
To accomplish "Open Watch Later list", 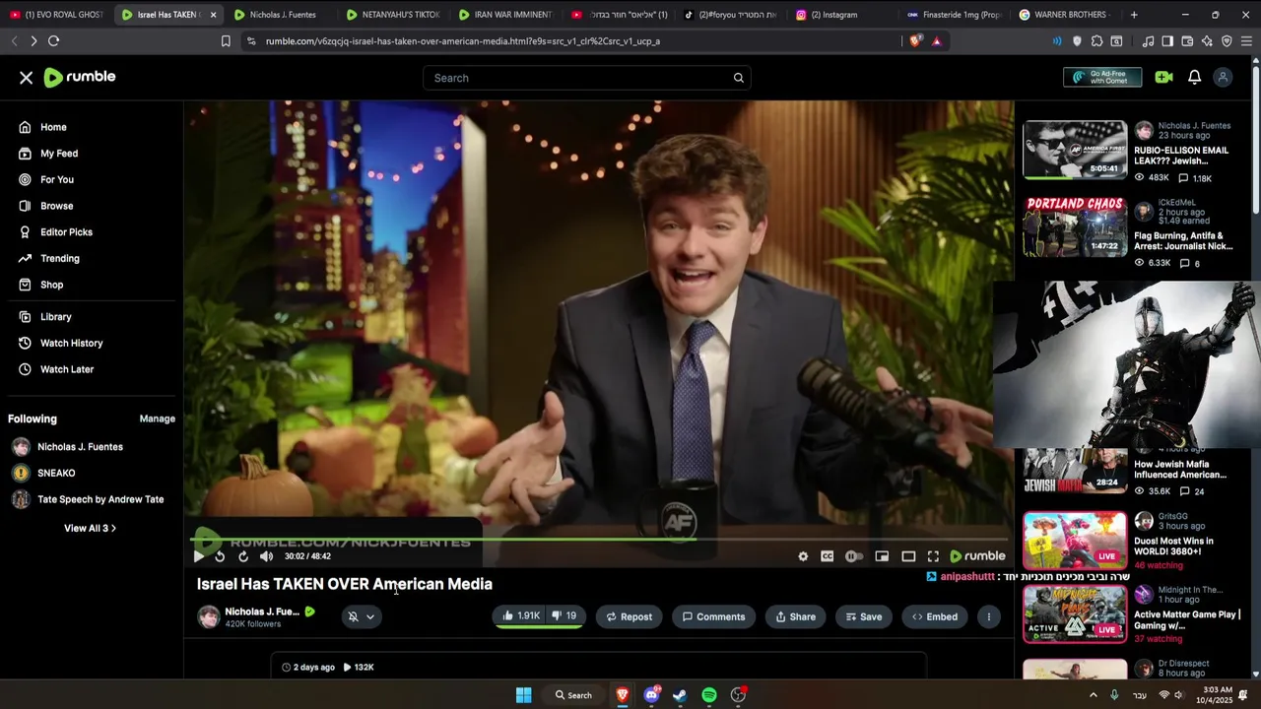I will [x=66, y=369].
